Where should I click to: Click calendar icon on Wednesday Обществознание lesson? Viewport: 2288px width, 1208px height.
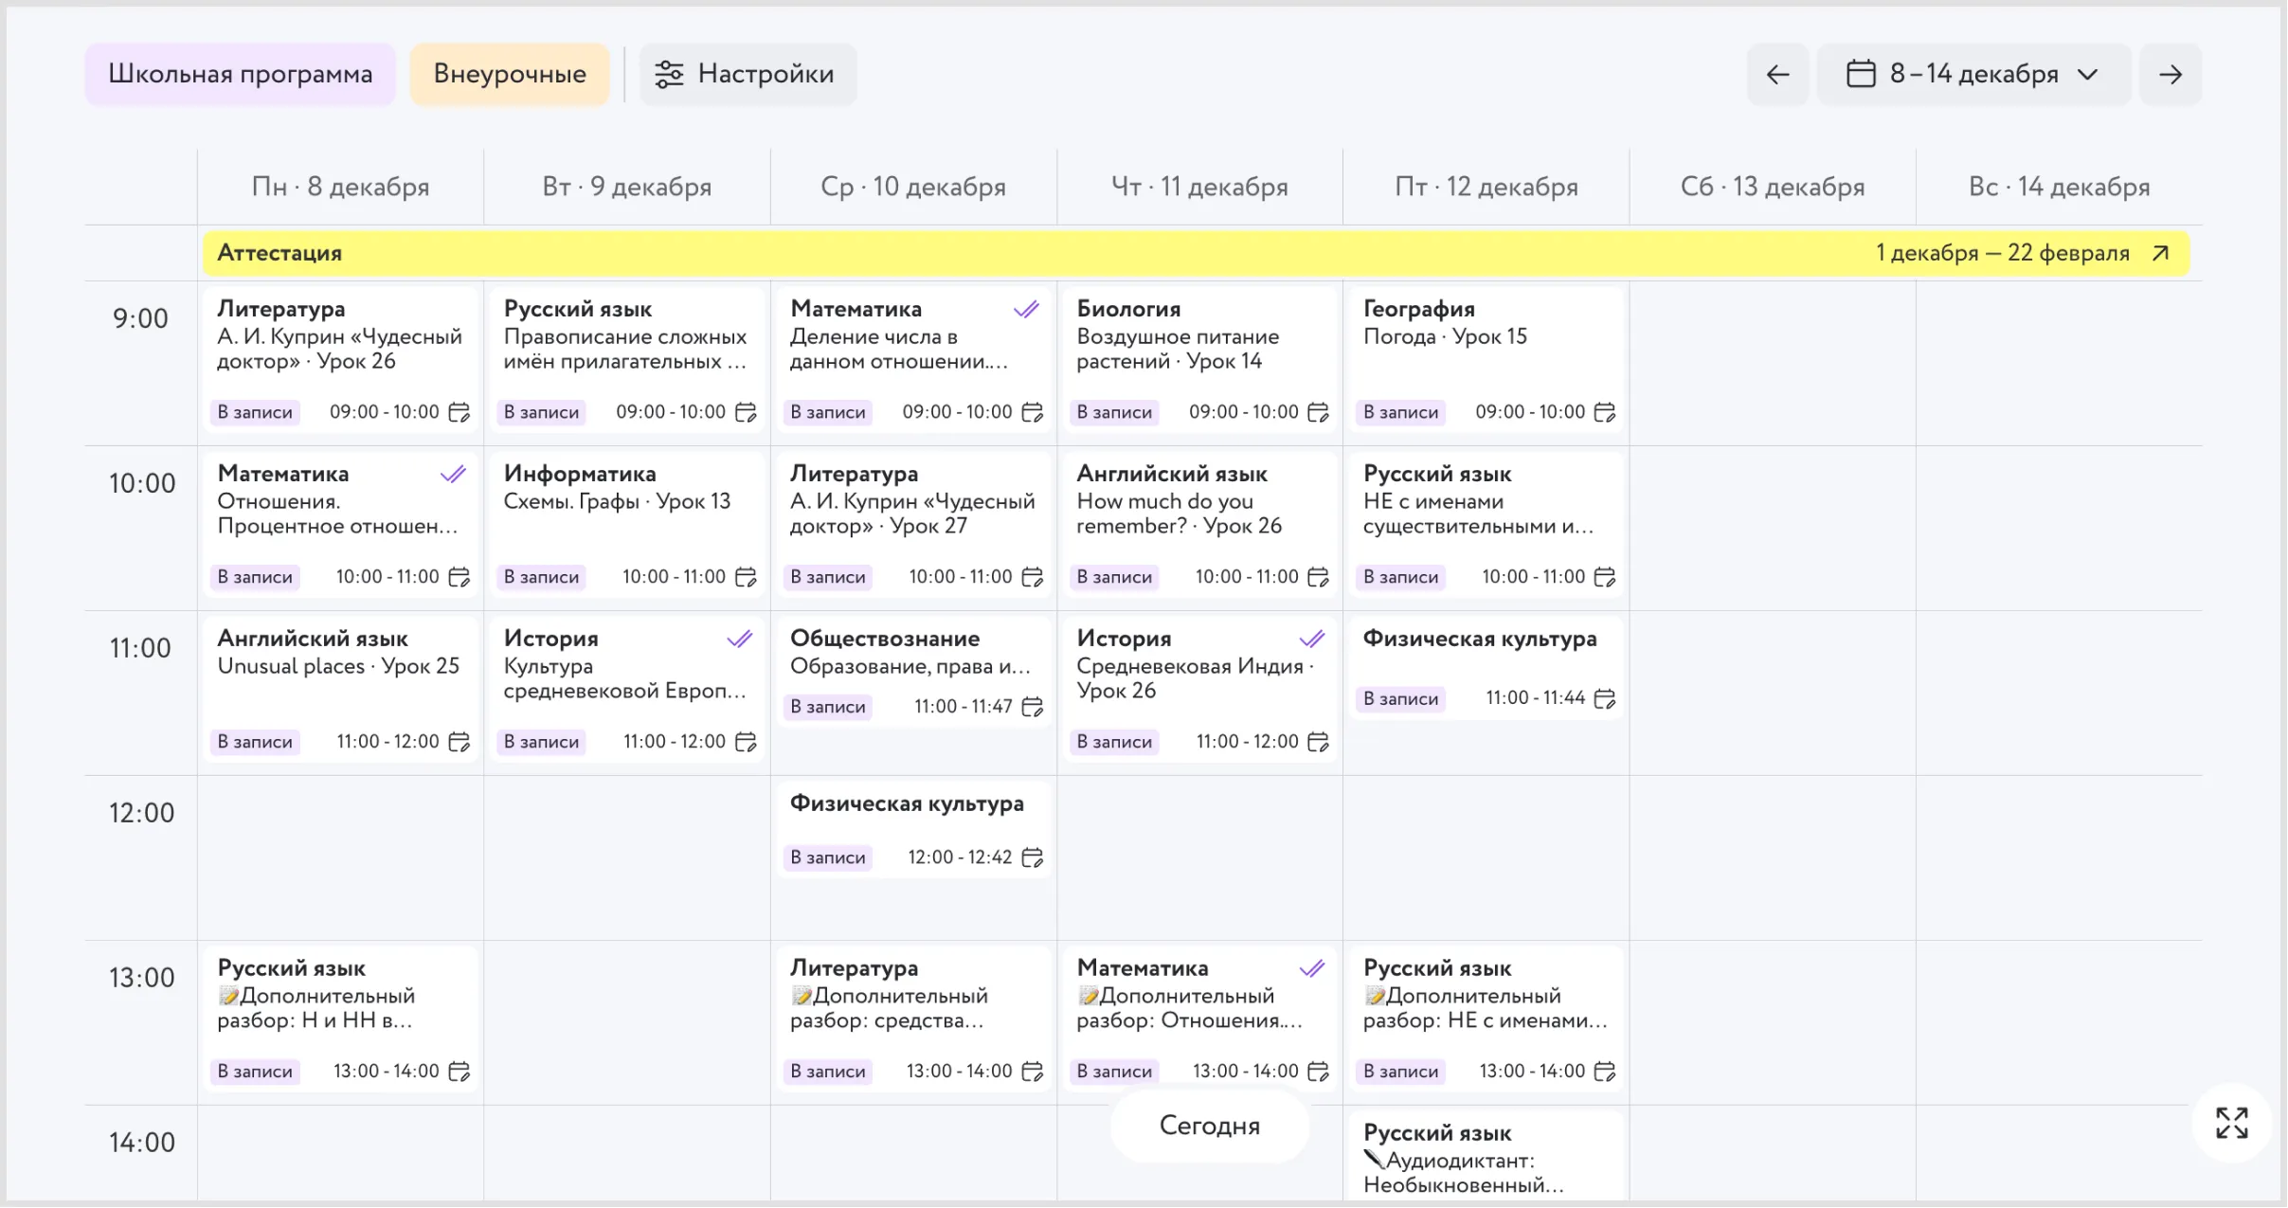click(1033, 707)
